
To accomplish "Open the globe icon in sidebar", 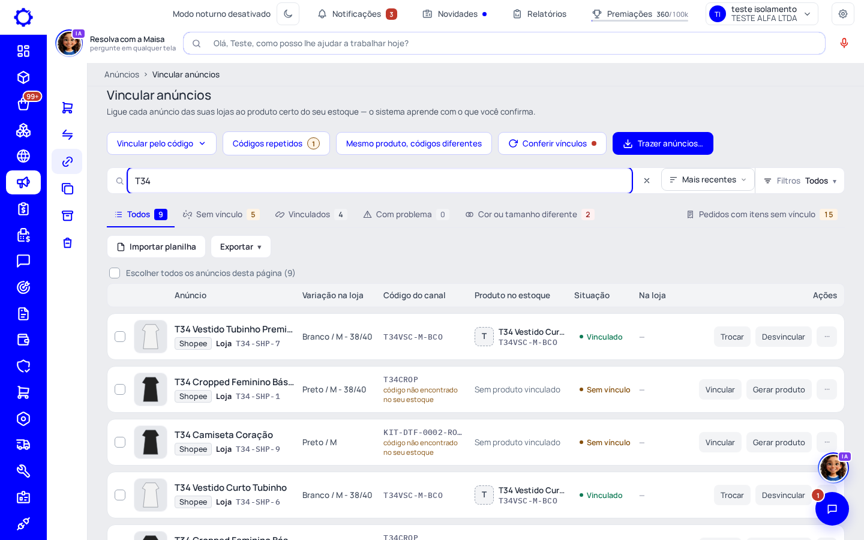I will (x=23, y=156).
